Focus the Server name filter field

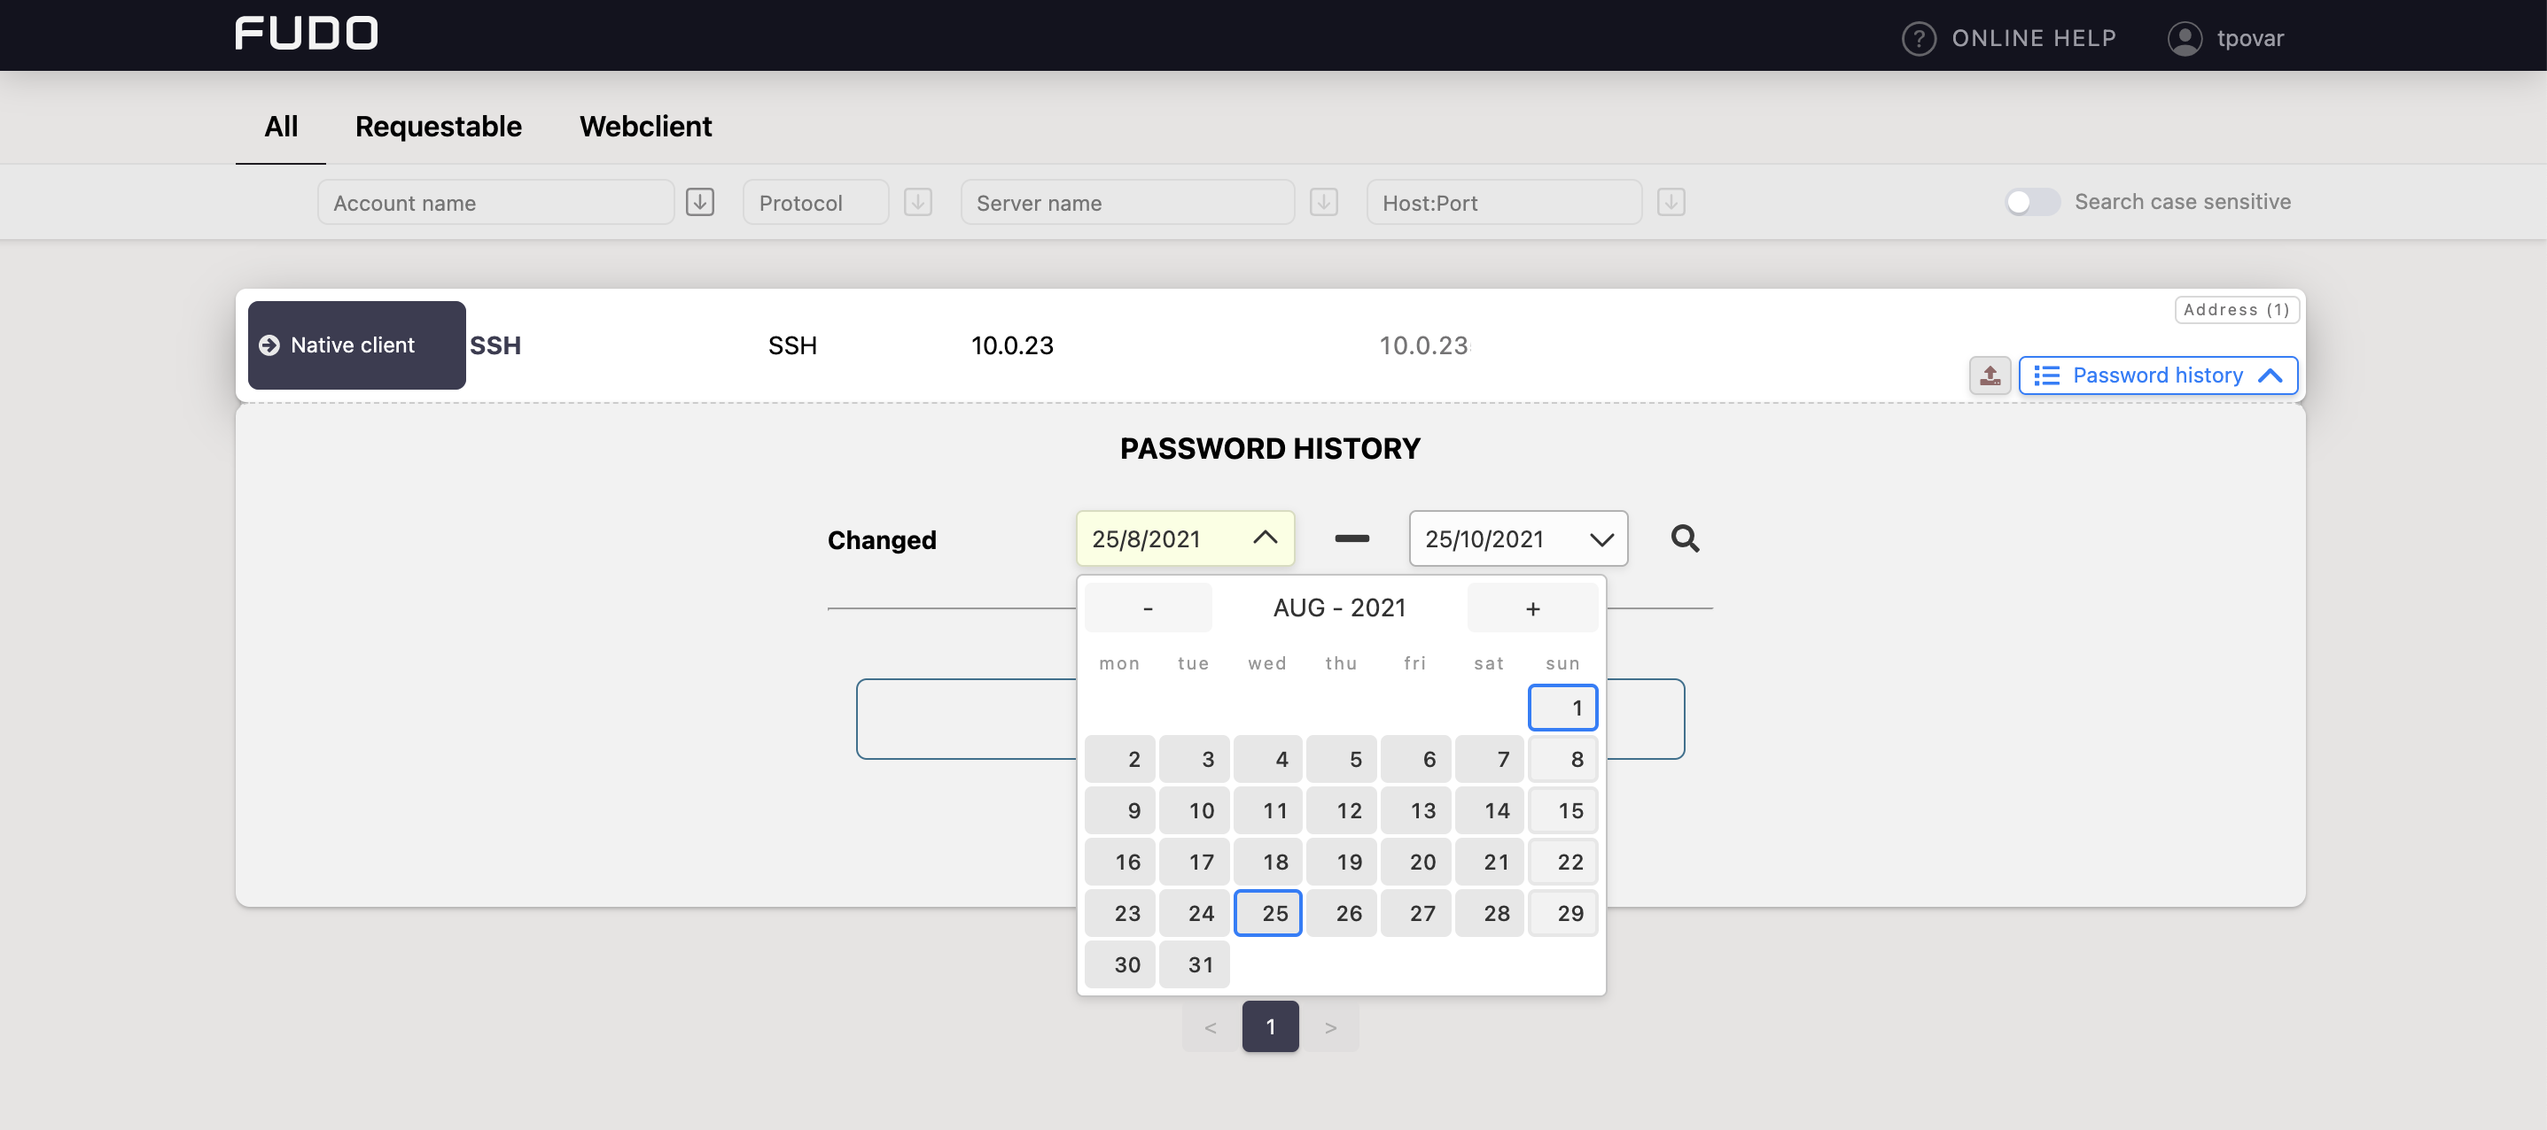tap(1128, 203)
